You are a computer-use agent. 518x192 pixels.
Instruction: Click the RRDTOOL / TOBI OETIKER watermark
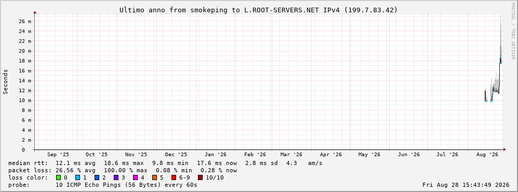tap(513, 31)
